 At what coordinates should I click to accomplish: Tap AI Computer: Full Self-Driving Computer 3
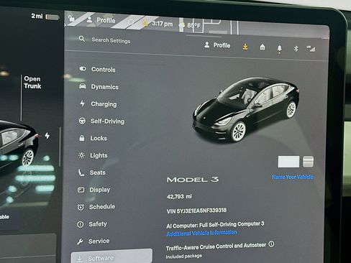point(215,225)
